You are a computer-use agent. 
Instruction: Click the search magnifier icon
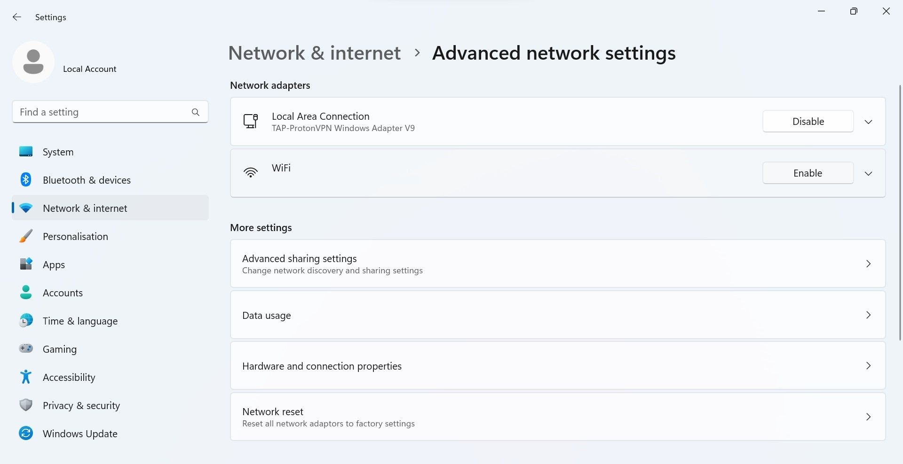pos(196,112)
